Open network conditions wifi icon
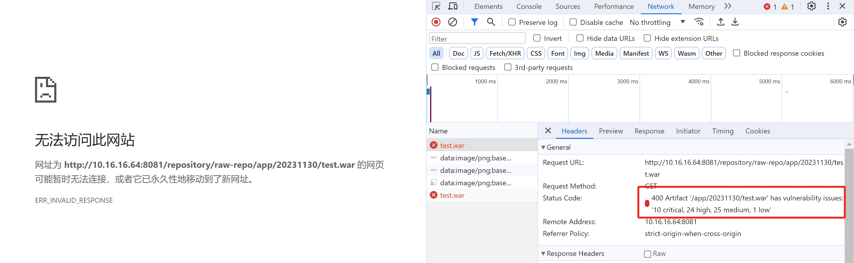Screen dimensions: 854x263 tap(699, 22)
